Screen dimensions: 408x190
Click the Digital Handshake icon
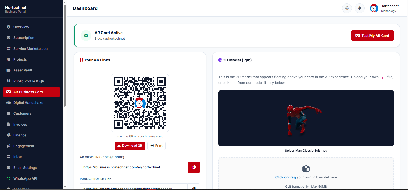[x=8, y=103]
